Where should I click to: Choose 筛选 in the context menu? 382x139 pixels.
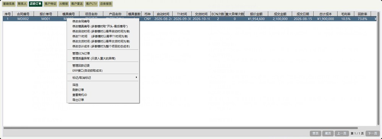tap(103, 85)
